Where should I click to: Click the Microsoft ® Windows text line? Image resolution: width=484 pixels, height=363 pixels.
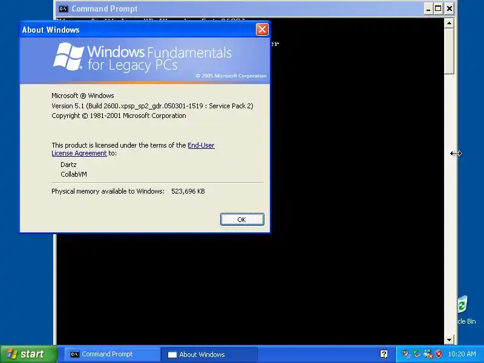point(83,96)
